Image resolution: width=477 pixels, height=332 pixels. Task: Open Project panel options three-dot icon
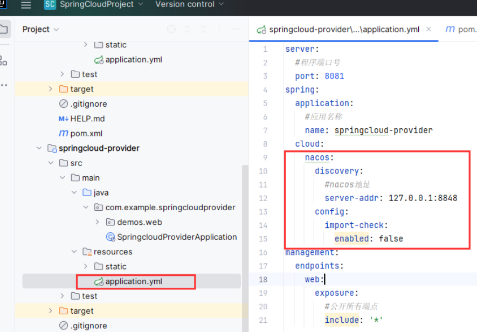pyautogui.click(x=219, y=30)
